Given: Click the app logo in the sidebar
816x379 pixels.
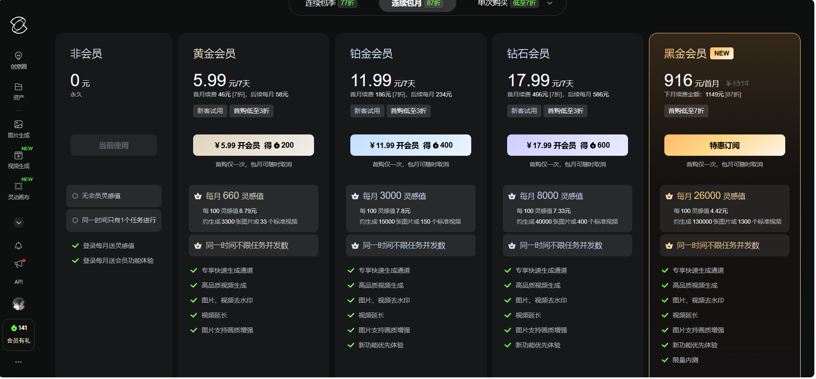Looking at the screenshot, I should [x=19, y=25].
